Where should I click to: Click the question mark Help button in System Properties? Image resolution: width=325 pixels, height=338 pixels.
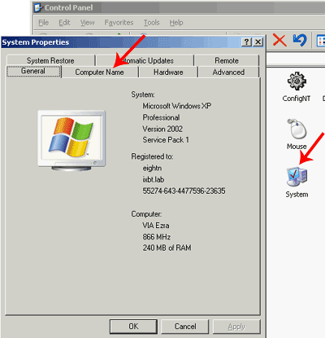246,42
